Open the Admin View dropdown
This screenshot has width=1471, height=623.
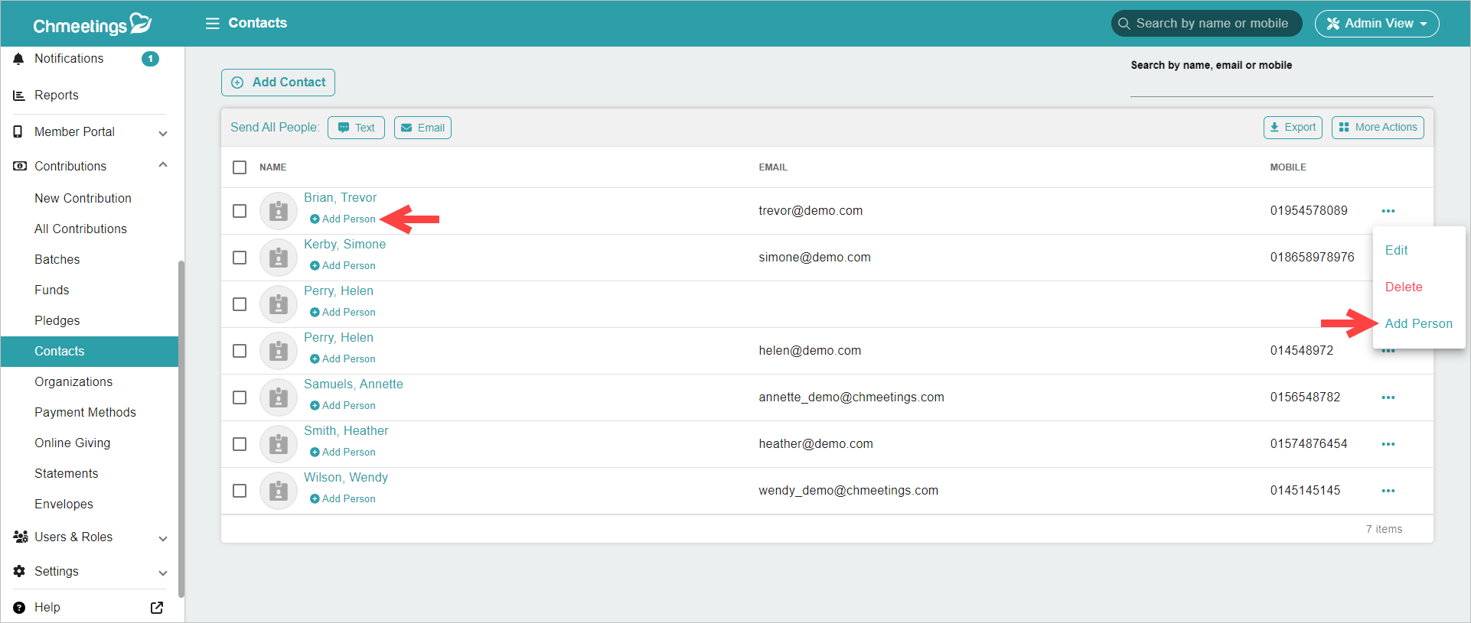pyautogui.click(x=1376, y=24)
